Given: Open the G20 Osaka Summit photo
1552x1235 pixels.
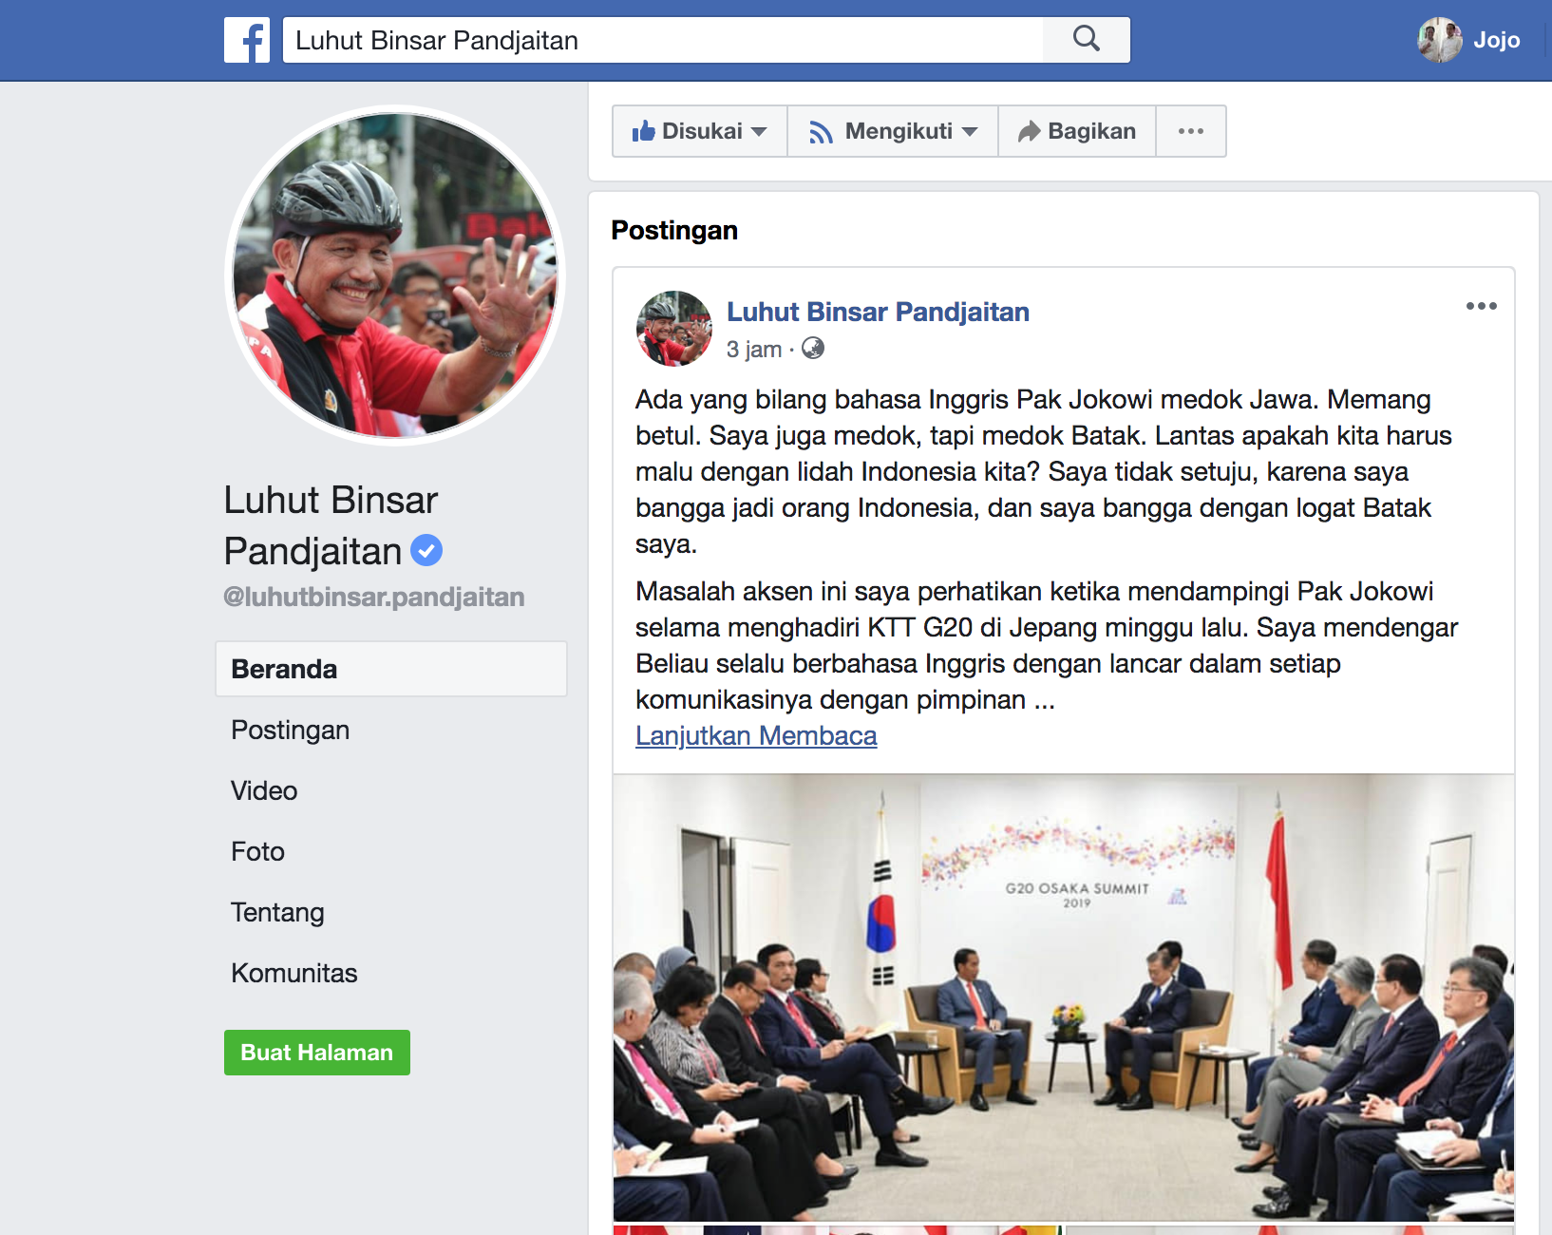Looking at the screenshot, I should click(x=1064, y=997).
